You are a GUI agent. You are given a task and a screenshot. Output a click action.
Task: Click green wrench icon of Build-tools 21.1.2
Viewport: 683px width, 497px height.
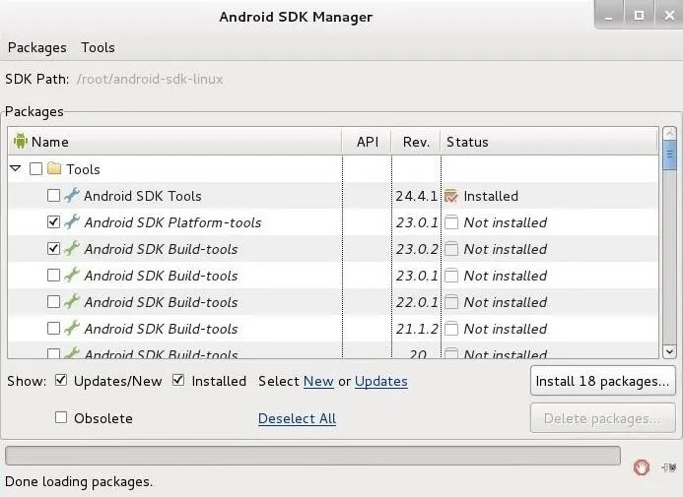(x=72, y=328)
